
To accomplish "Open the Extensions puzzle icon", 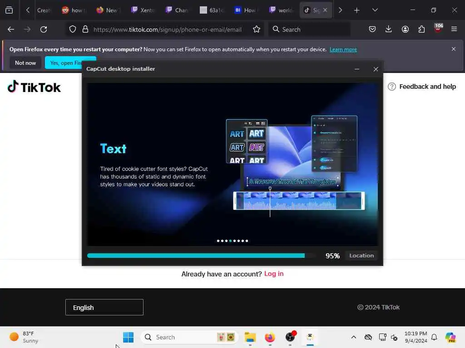I will (x=421, y=29).
